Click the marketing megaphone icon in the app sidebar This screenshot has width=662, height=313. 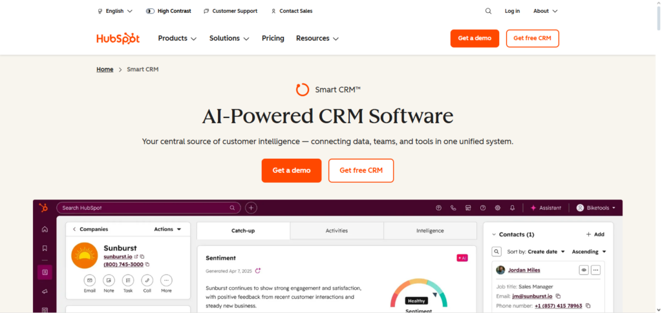(x=45, y=292)
